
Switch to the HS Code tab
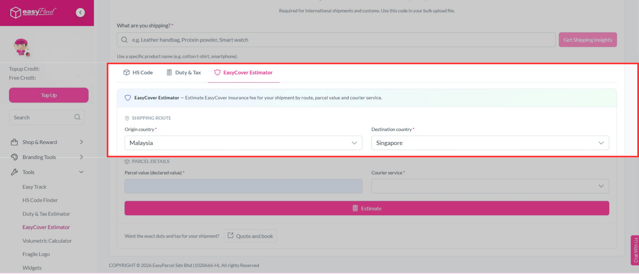click(138, 73)
